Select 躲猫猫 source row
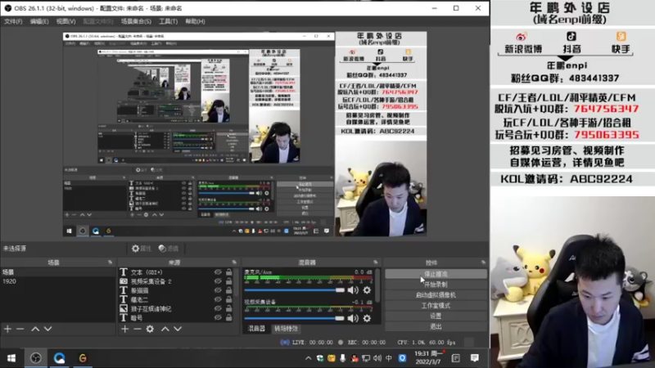 click(176, 290)
